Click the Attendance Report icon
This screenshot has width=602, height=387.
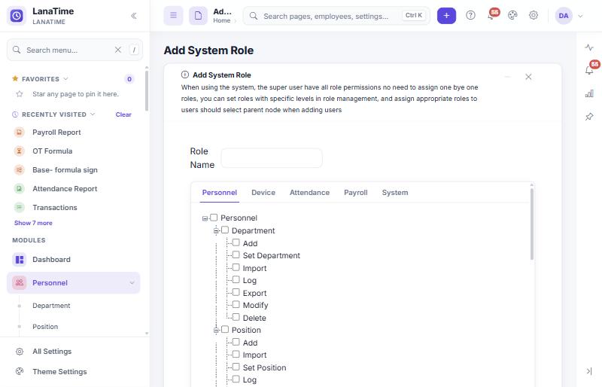(20, 189)
